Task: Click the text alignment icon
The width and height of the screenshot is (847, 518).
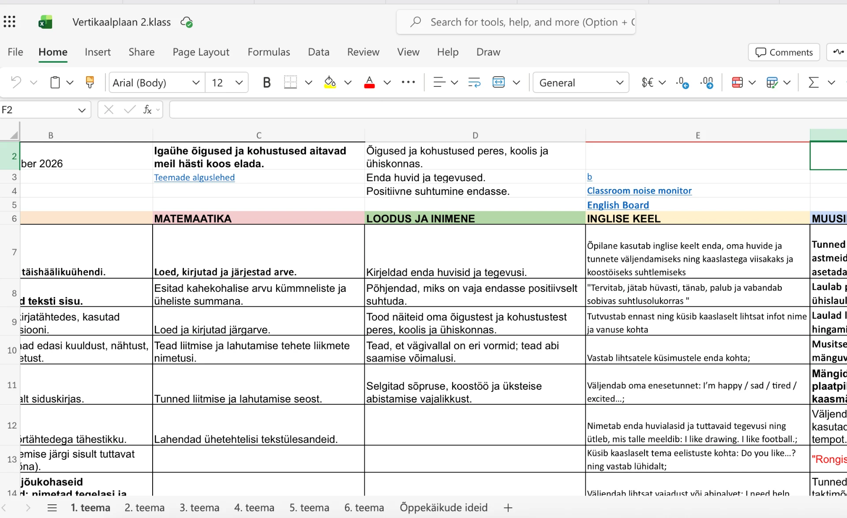Action: point(439,82)
